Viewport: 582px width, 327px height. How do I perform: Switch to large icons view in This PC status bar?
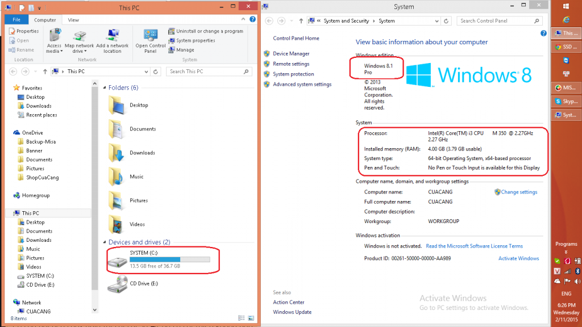coord(251,318)
